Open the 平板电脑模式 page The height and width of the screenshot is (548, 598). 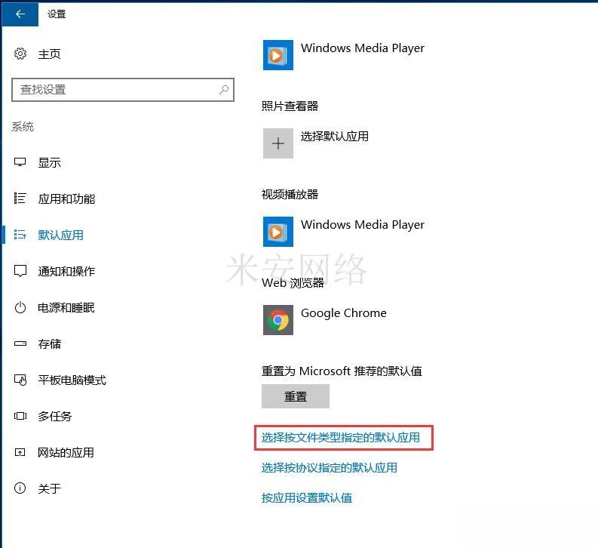[x=72, y=380]
